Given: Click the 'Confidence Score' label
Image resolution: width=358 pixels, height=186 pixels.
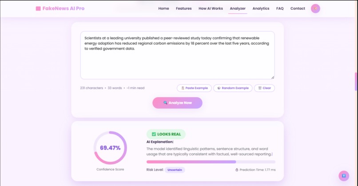Looking at the screenshot, I should (x=110, y=169).
